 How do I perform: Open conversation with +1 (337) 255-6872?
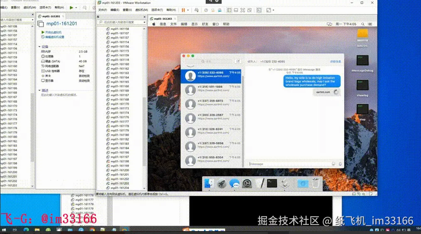coord(212,104)
